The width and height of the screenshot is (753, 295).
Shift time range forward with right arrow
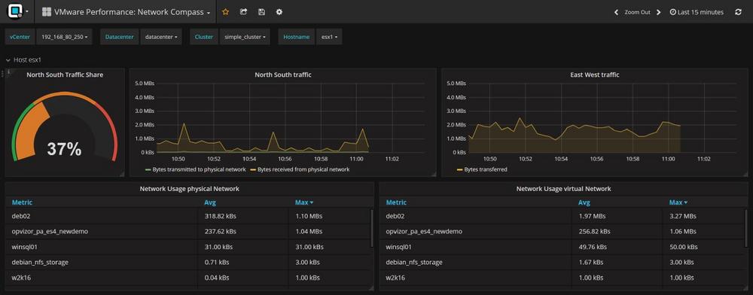tap(658, 13)
